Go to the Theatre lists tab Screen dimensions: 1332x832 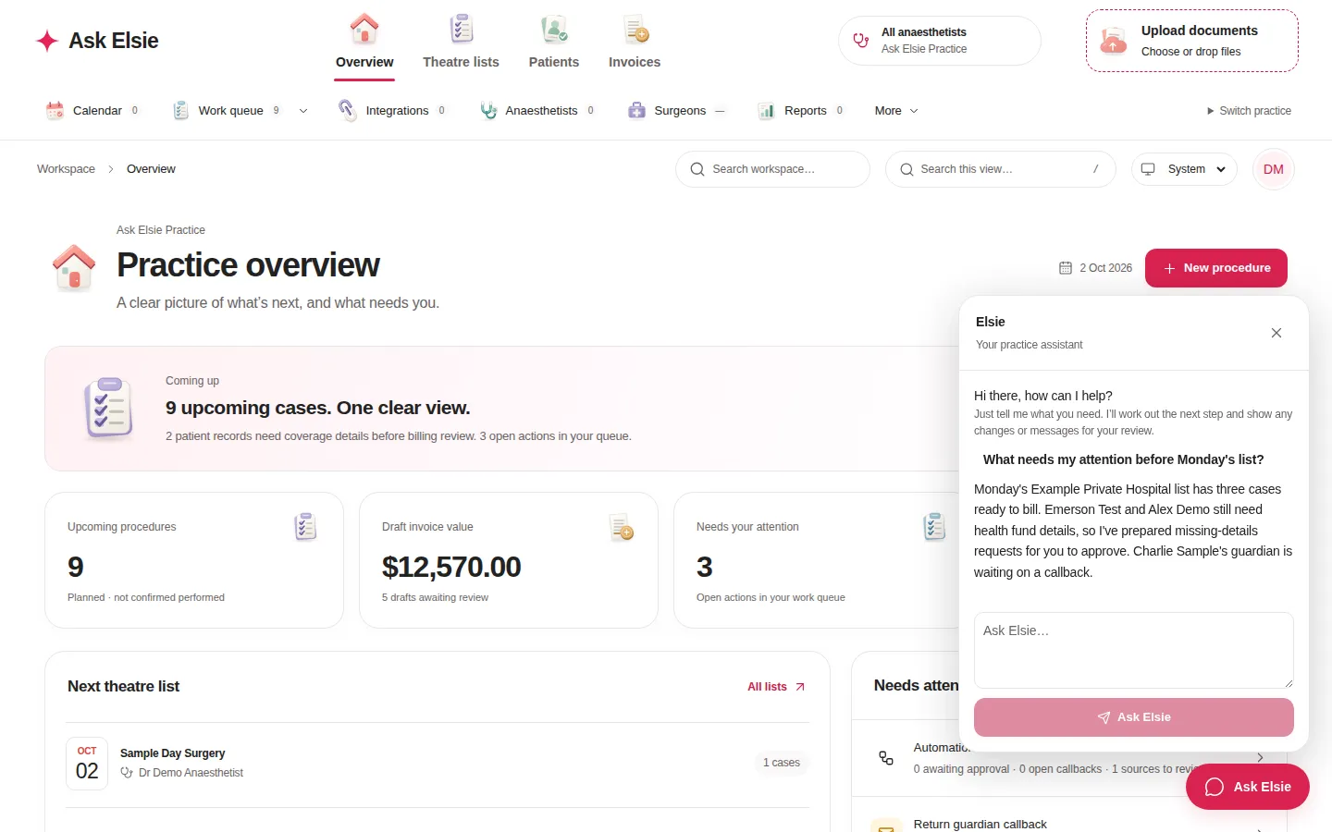461,43
